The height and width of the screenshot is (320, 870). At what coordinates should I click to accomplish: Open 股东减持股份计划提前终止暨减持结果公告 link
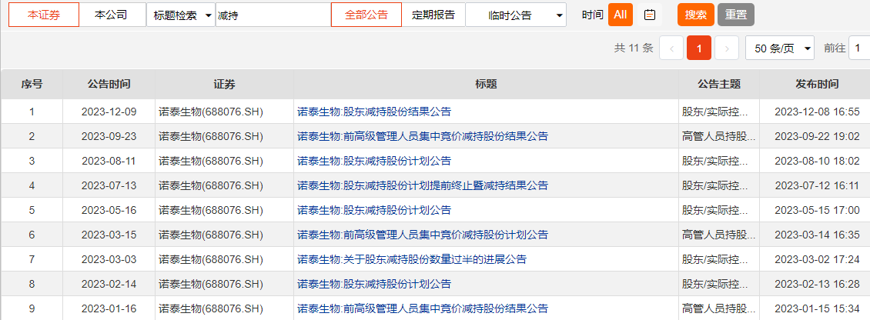click(423, 185)
